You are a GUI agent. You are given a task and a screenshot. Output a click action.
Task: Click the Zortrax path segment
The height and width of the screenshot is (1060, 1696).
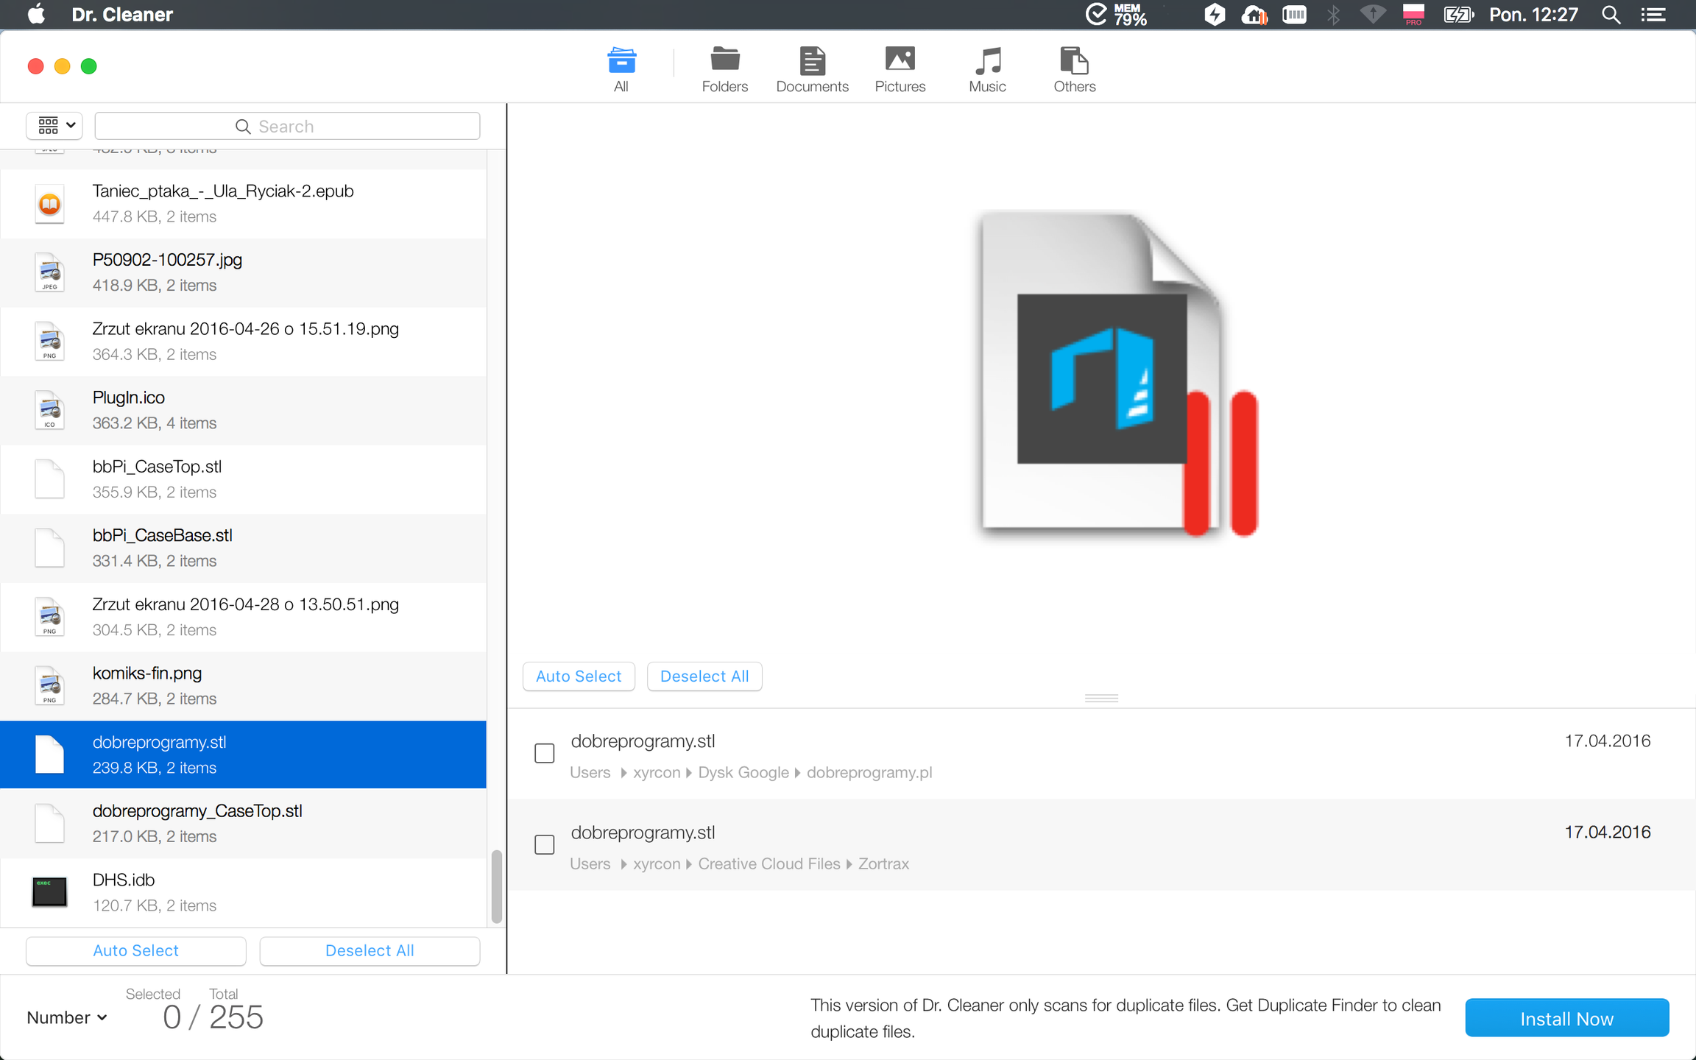[883, 864]
